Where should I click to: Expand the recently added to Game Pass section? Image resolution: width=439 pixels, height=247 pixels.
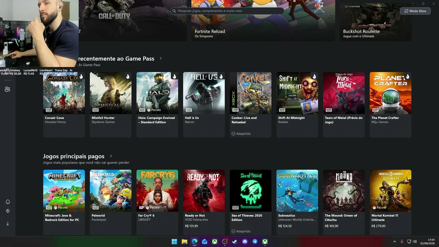click(x=161, y=59)
